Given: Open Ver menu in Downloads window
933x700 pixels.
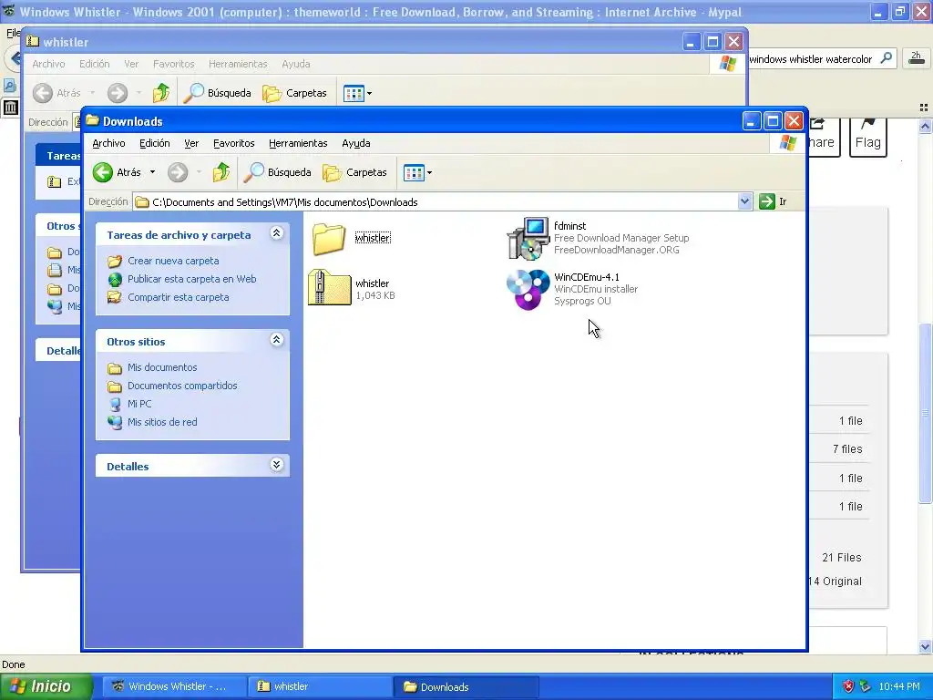Looking at the screenshot, I should point(191,143).
